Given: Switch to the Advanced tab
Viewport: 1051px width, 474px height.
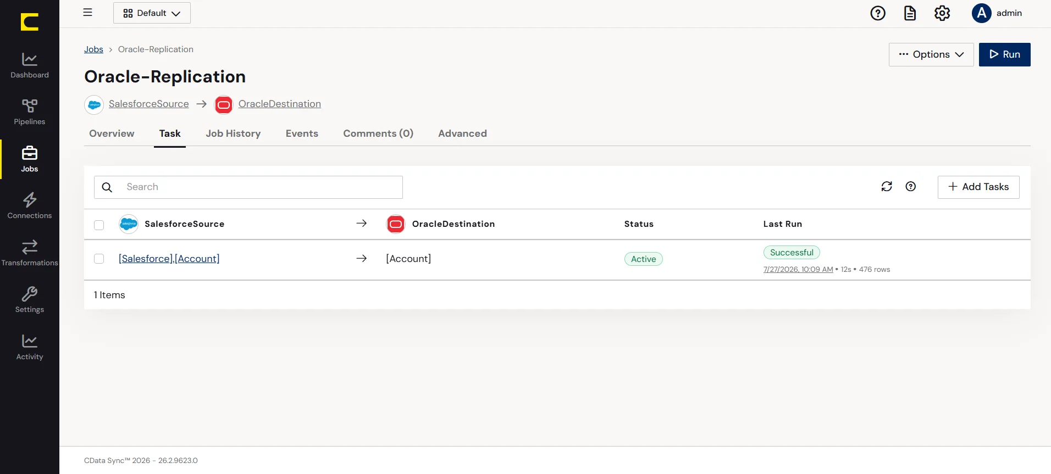Looking at the screenshot, I should pos(462,133).
